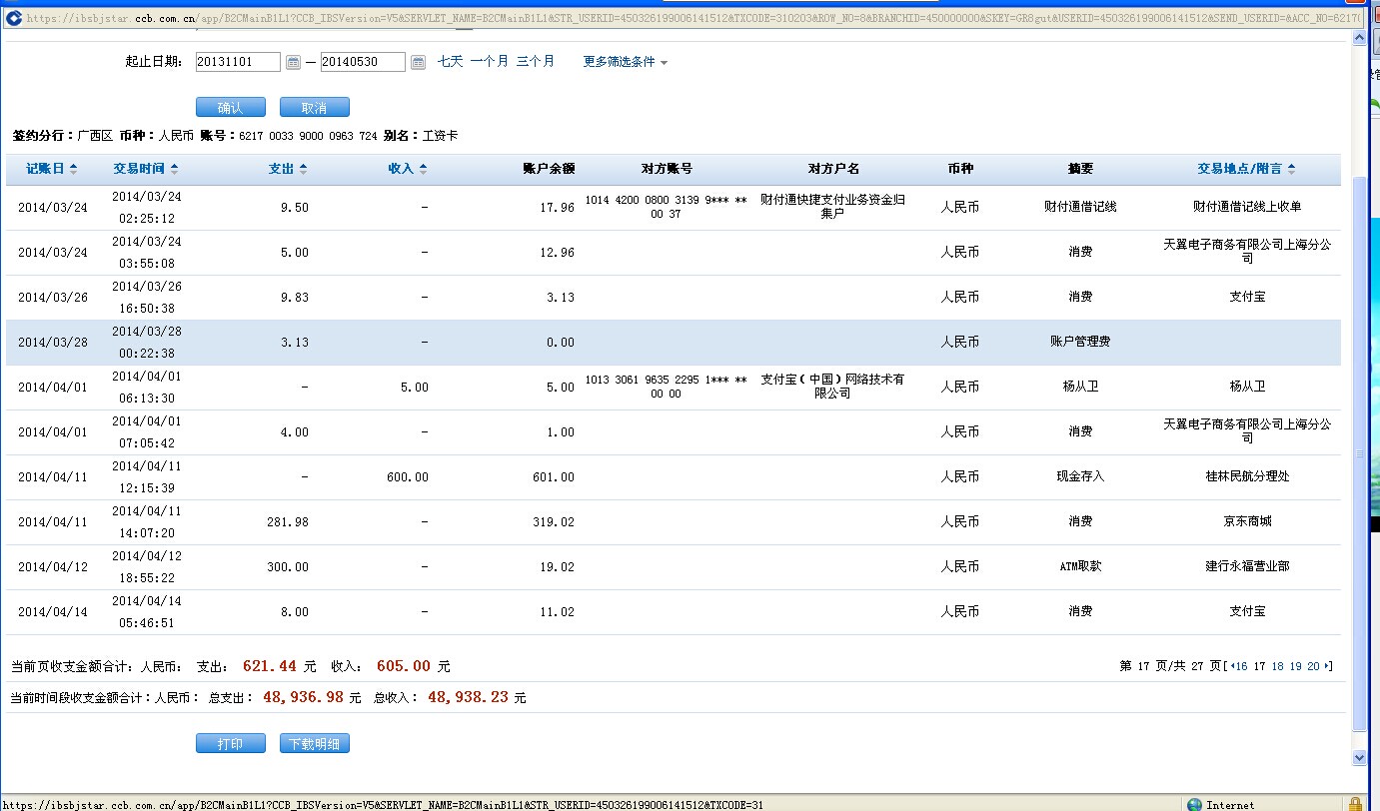Image resolution: width=1380 pixels, height=811 pixels.
Task: Click the next page arrow in pagination
Action: coord(1328,666)
